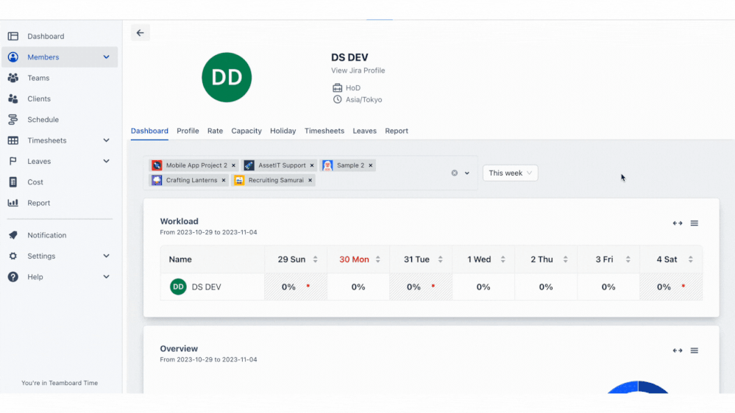This screenshot has width=735, height=413.
Task: Switch to the Rate tab
Action: (x=215, y=131)
